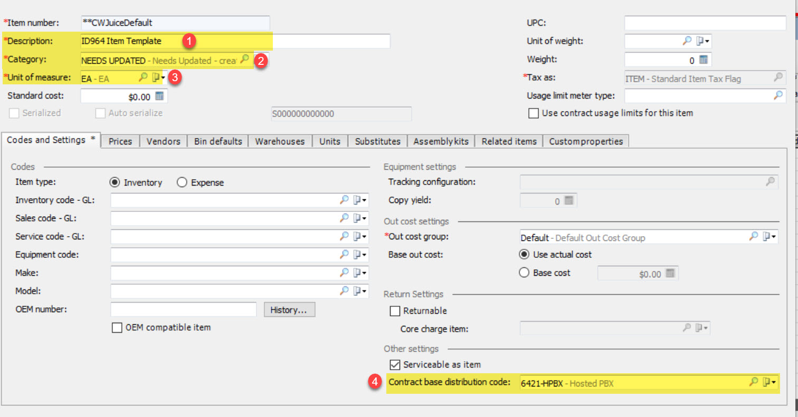The image size is (798, 417).
Task: Open the Category lookup magnifier
Action: 244,60
